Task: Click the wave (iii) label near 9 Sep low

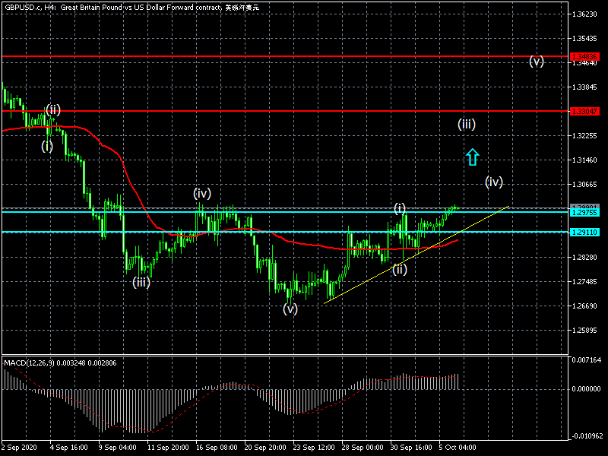Action: coord(141,282)
